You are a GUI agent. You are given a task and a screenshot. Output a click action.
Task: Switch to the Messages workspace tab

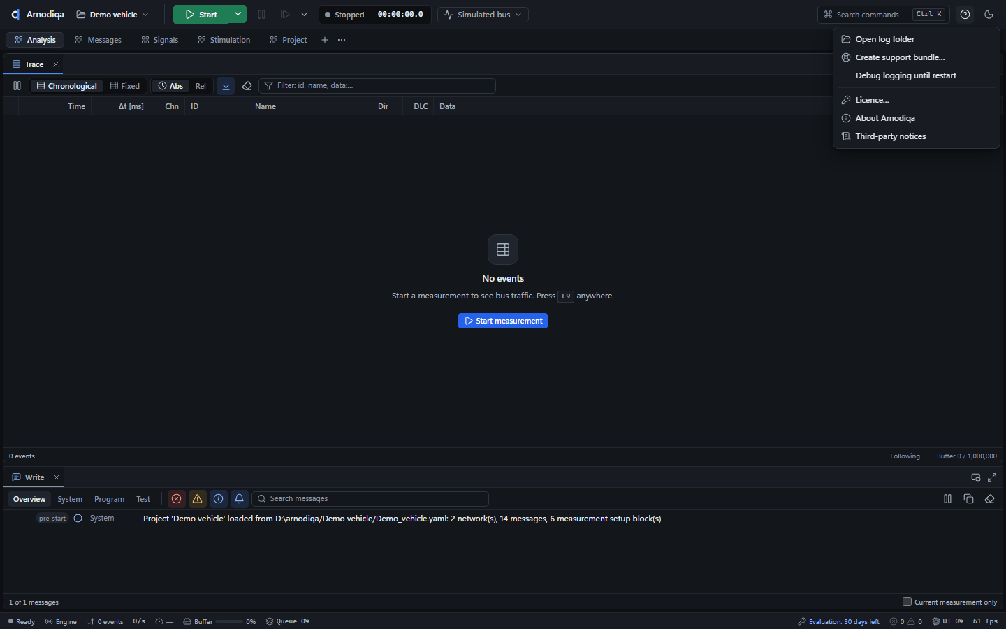(x=99, y=40)
